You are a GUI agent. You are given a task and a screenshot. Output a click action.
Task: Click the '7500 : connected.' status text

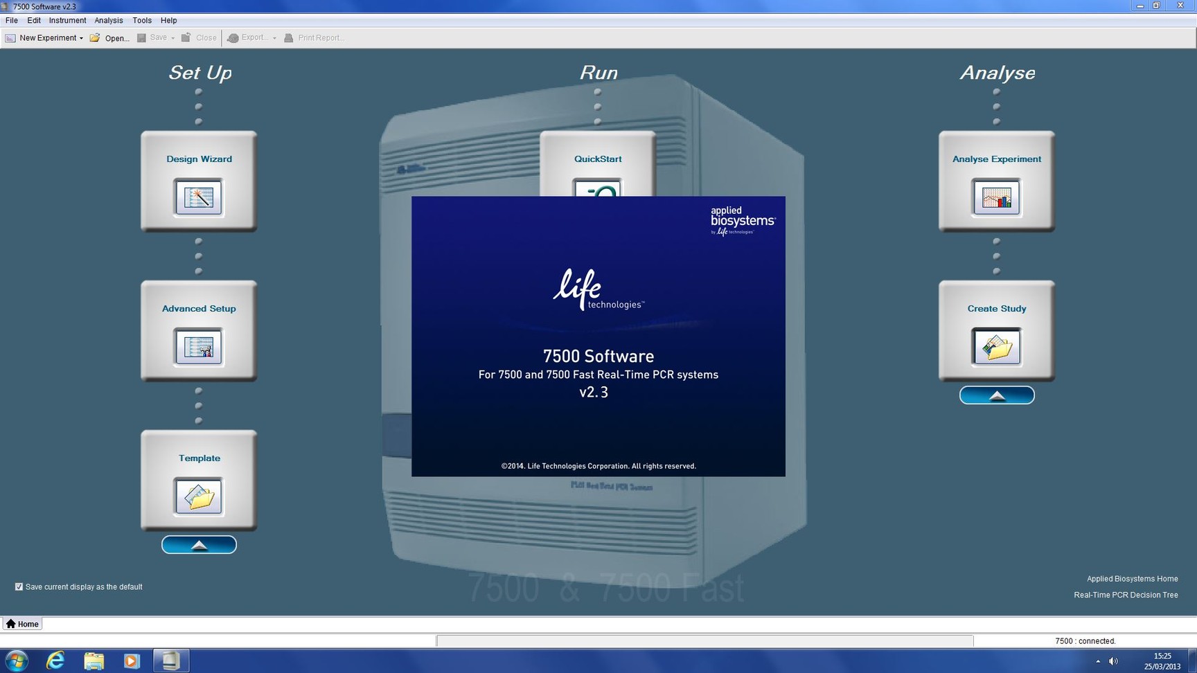(x=1085, y=641)
